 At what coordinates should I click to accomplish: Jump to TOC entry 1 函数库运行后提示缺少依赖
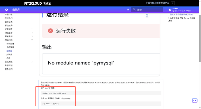point(180,15)
